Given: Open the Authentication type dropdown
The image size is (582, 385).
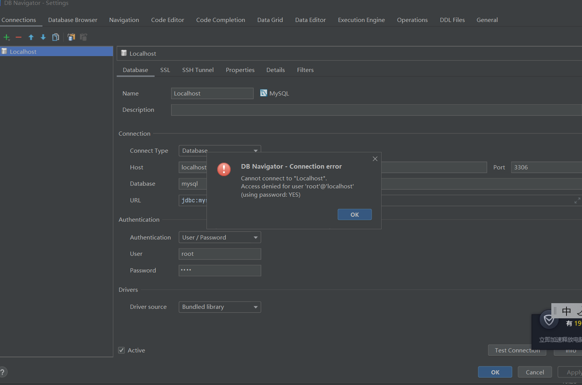Looking at the screenshot, I should 219,237.
